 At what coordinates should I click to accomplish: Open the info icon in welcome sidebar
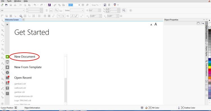(x=7, y=72)
